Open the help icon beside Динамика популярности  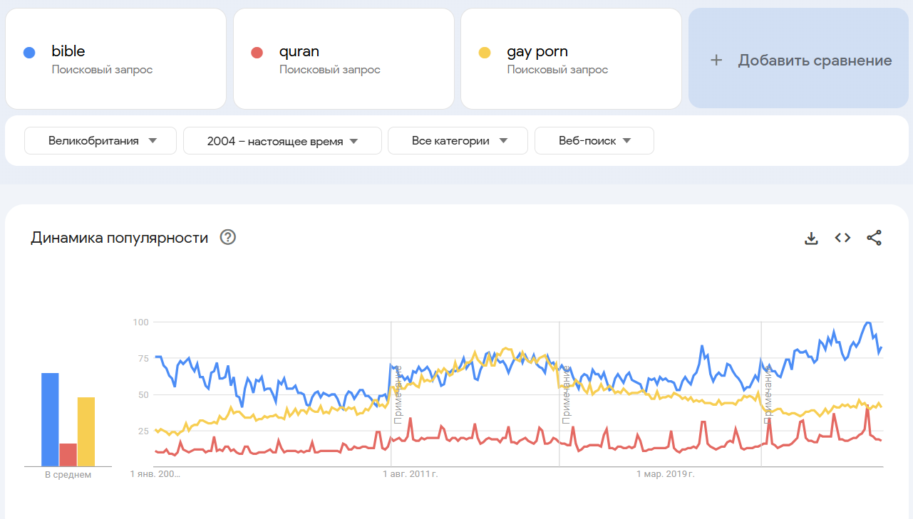(x=228, y=238)
